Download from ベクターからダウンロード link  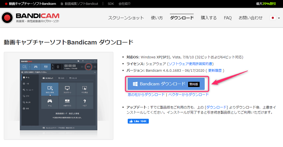(x=188, y=95)
